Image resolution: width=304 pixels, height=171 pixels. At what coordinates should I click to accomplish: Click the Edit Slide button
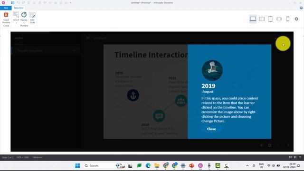(32, 18)
